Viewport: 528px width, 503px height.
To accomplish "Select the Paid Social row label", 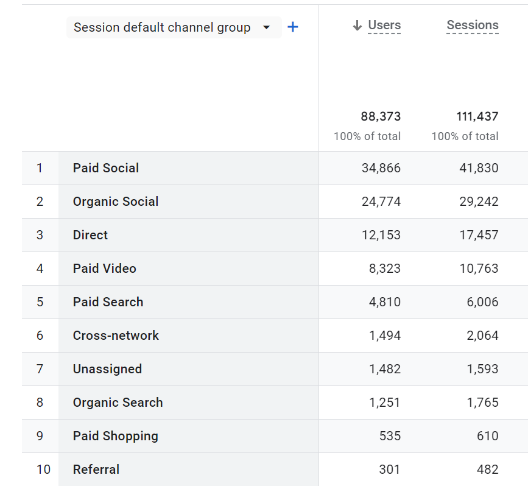I will (106, 168).
